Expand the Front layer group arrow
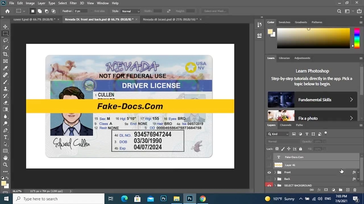364x204 pixels. pyautogui.click(x=275, y=172)
